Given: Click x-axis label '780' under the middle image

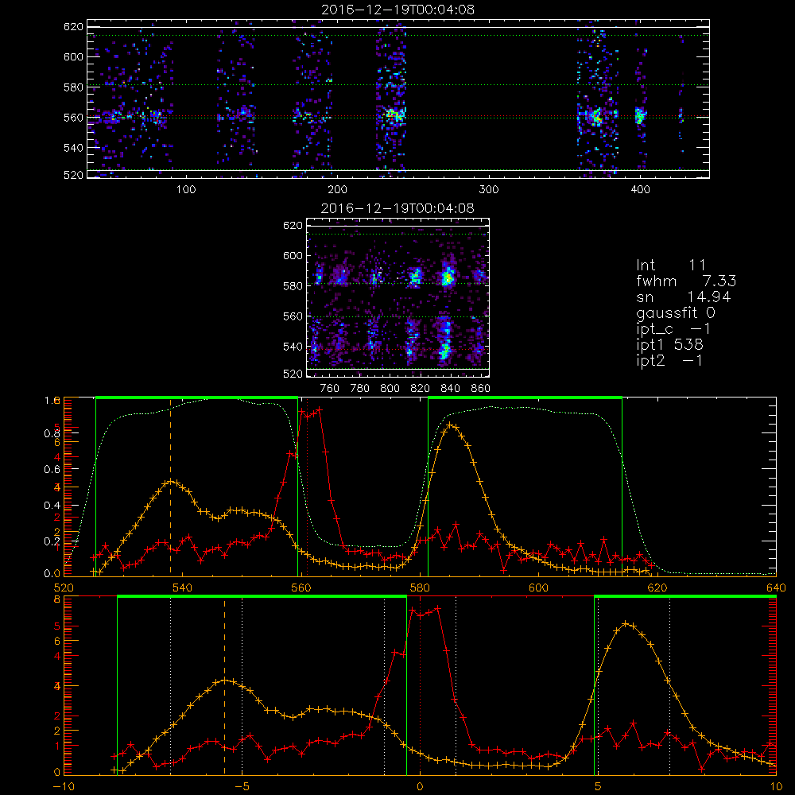Looking at the screenshot, I should tap(360, 389).
